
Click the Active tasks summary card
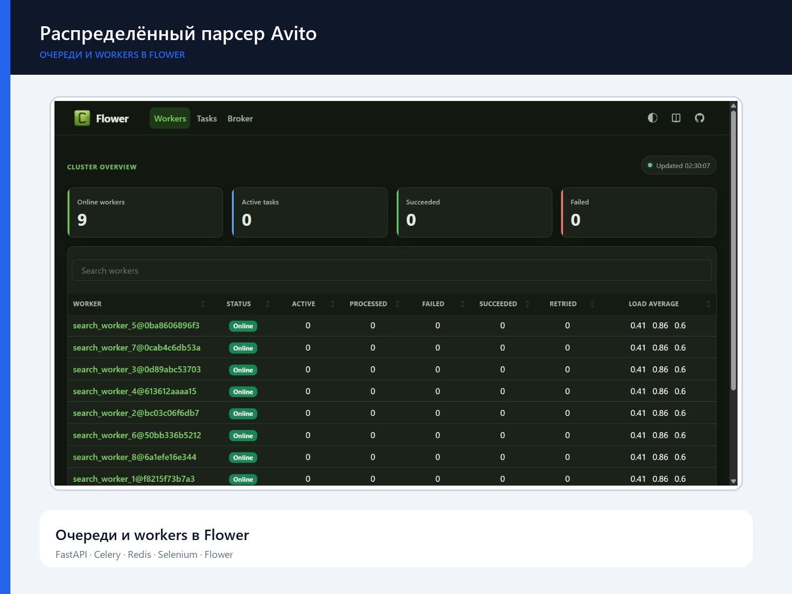[310, 212]
